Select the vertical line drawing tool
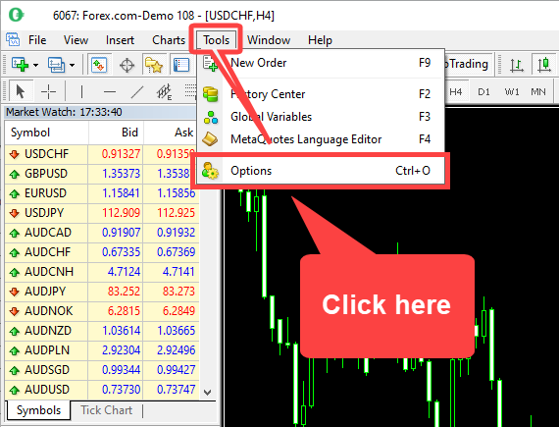 [x=81, y=91]
